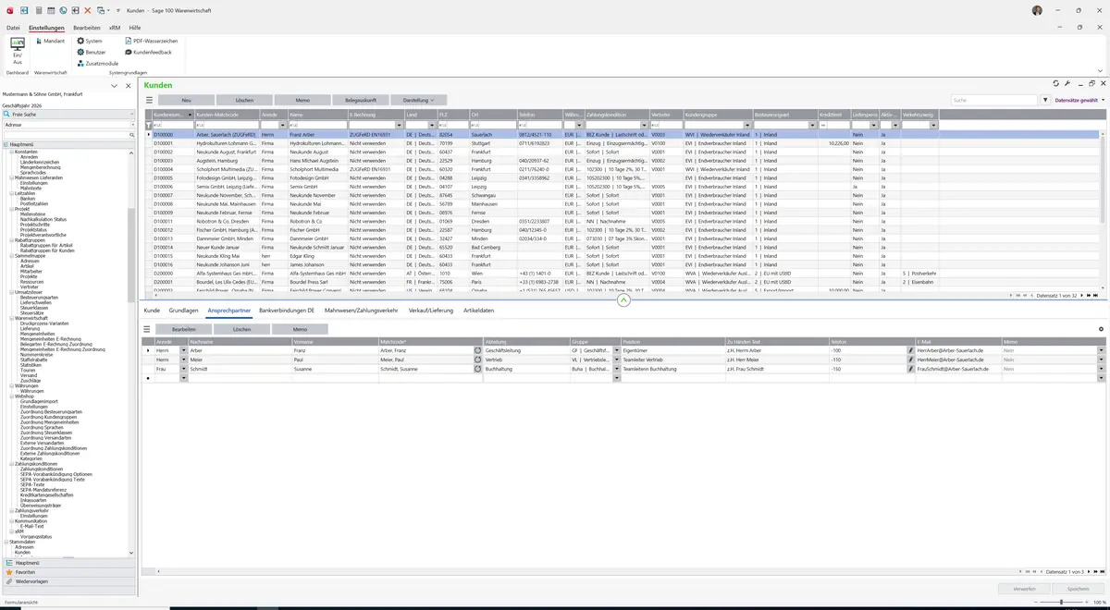The width and height of the screenshot is (1110, 610).
Task: Click the Neu button in Kunden
Action: point(186,100)
